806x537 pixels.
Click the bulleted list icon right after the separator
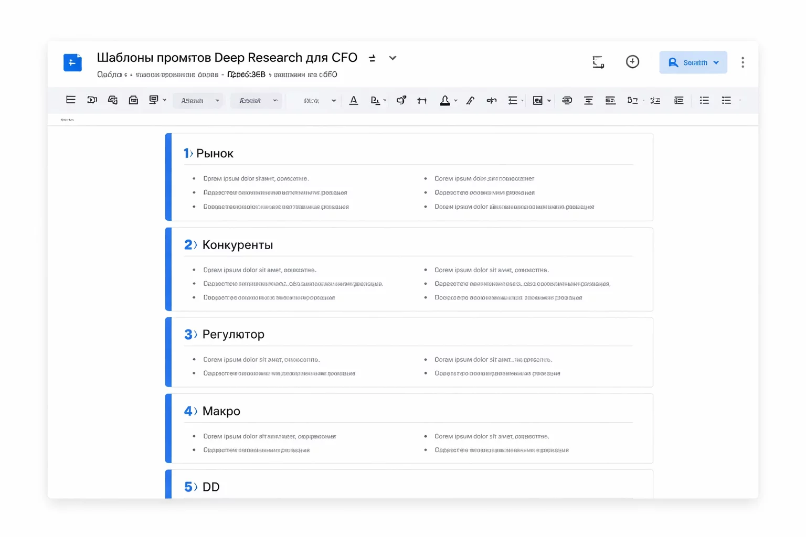tap(704, 100)
